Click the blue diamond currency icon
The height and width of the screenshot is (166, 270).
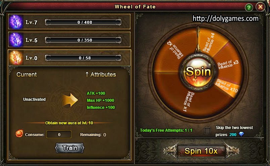[x=241, y=134]
